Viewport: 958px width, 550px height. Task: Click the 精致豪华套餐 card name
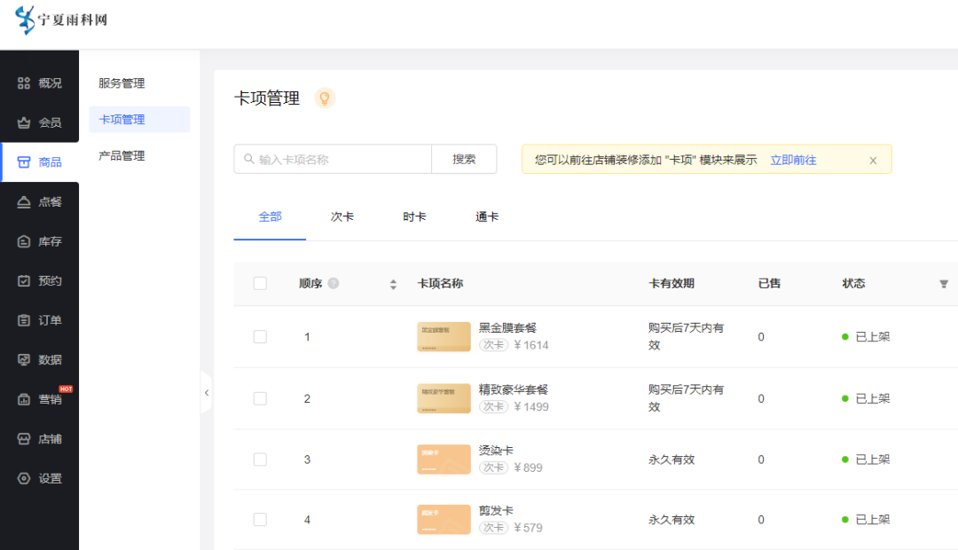514,390
